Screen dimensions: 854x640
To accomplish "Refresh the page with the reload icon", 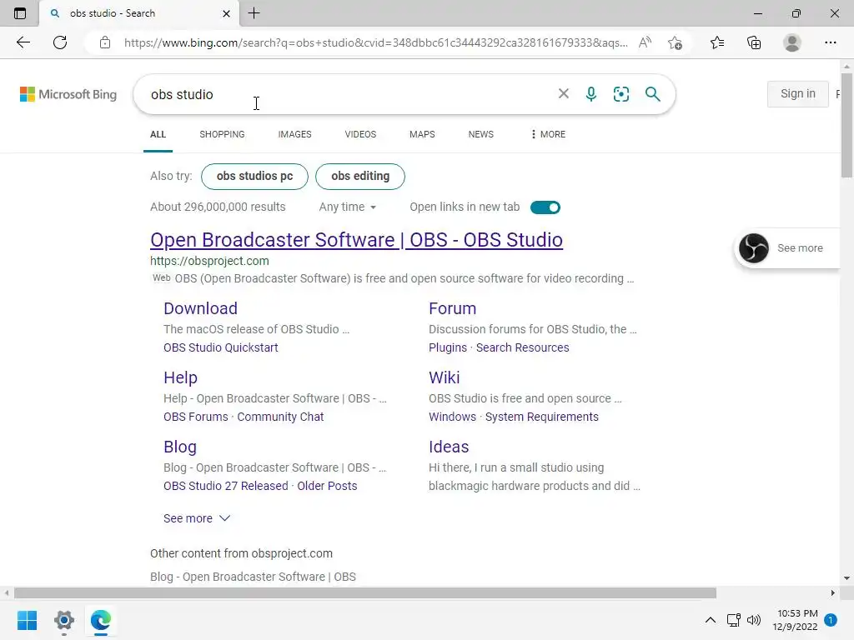I will coord(60,42).
